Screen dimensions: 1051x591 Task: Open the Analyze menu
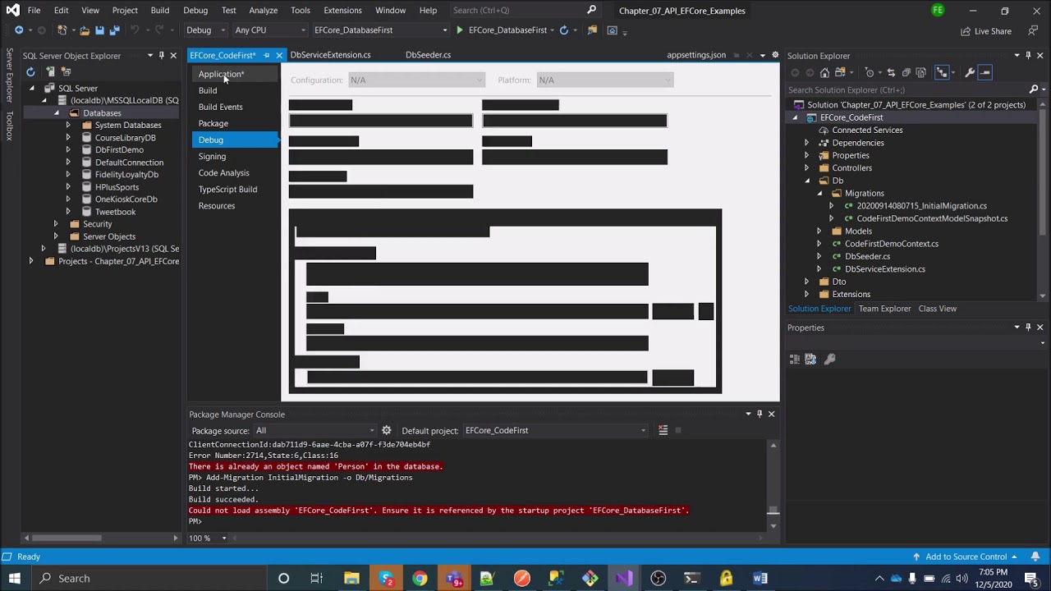(263, 10)
